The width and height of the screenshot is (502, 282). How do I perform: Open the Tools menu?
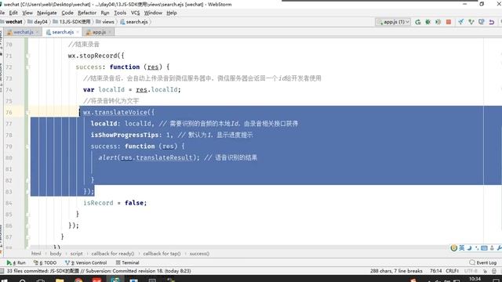(x=120, y=13)
